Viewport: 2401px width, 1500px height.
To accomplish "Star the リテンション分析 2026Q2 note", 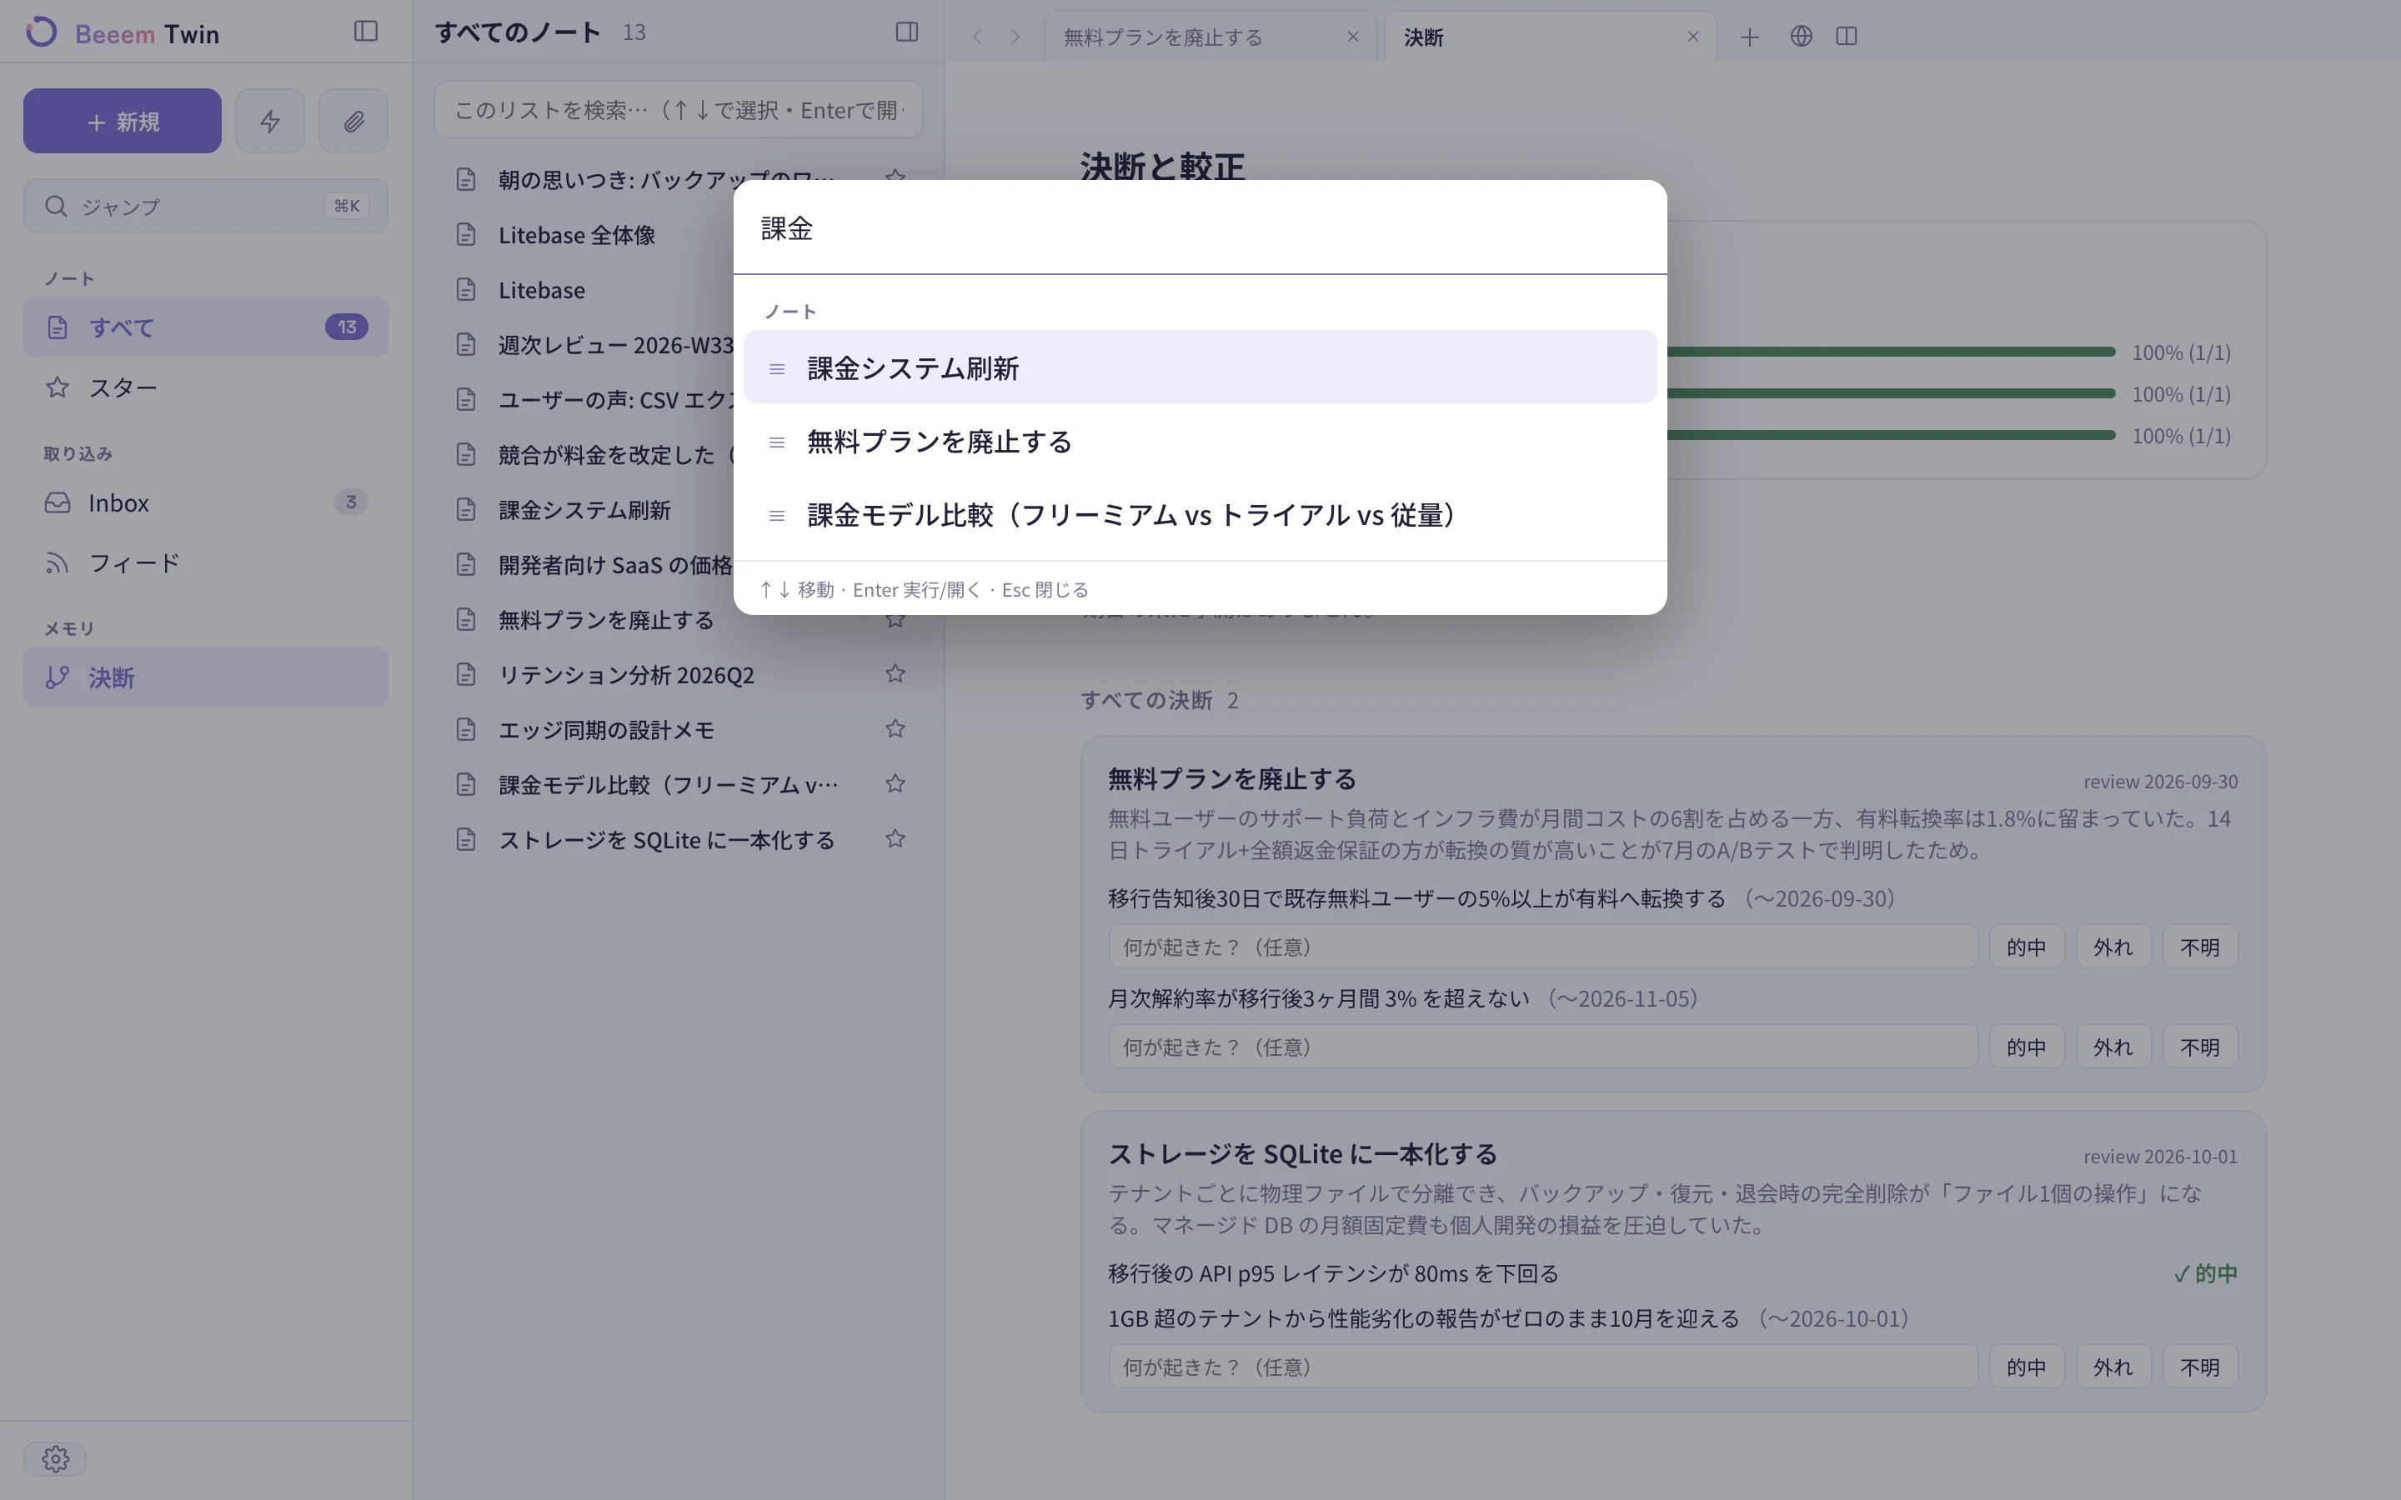I will [x=895, y=673].
